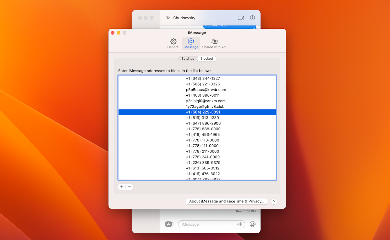
Task: Remove the selected blocked number with minus button
Action: pyautogui.click(x=129, y=187)
